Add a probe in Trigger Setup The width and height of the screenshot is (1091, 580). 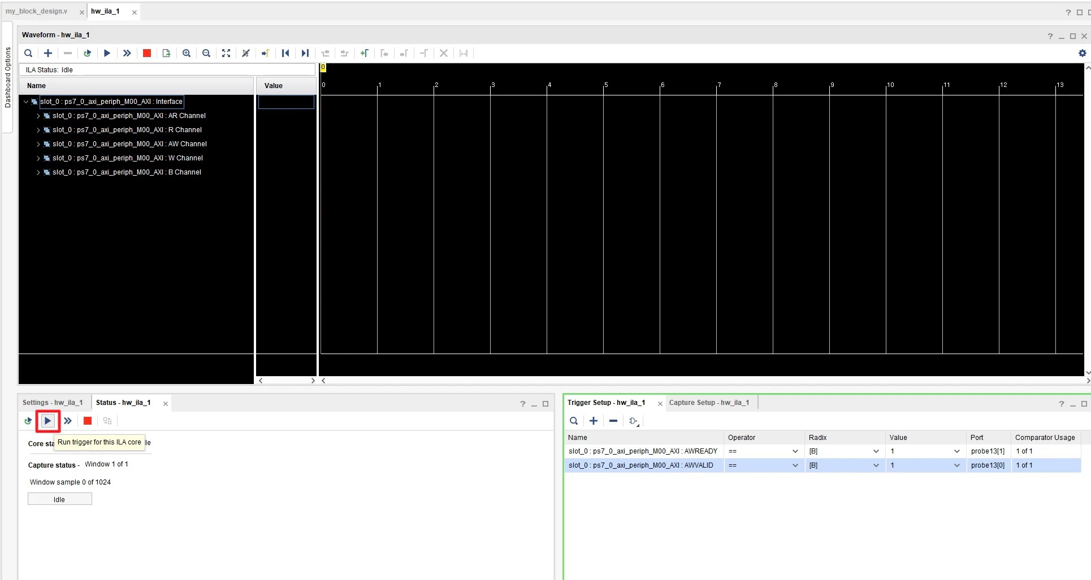(594, 421)
